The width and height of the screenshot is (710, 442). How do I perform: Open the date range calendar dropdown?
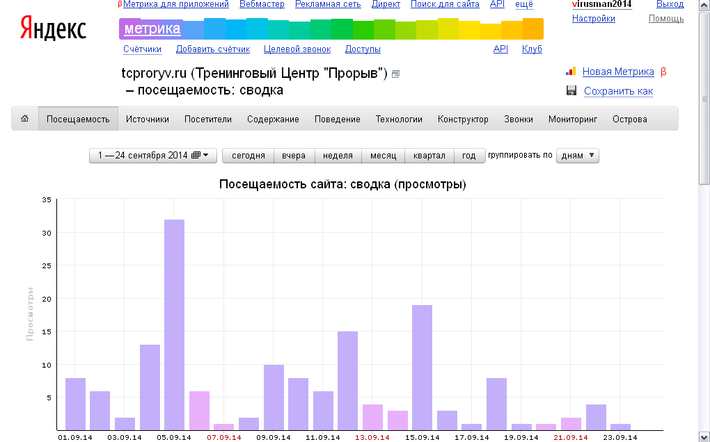click(153, 156)
